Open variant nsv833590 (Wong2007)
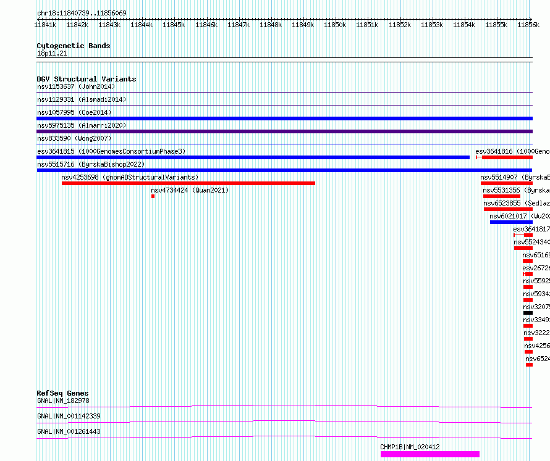This screenshot has height=461, width=550. tap(74, 138)
